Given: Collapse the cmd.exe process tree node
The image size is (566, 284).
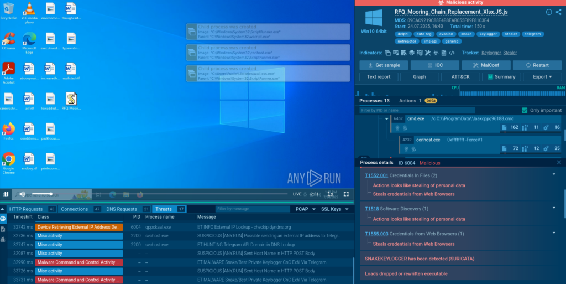Looking at the screenshot, I should pyautogui.click(x=387, y=119).
